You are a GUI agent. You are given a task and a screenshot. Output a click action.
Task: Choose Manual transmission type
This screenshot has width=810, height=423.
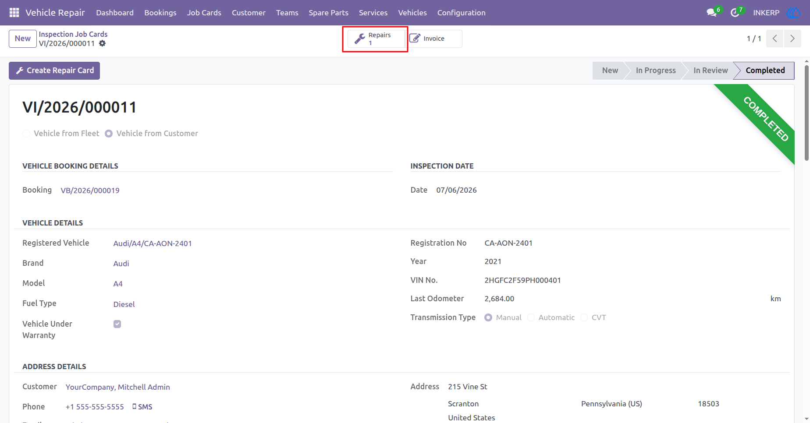coord(488,317)
